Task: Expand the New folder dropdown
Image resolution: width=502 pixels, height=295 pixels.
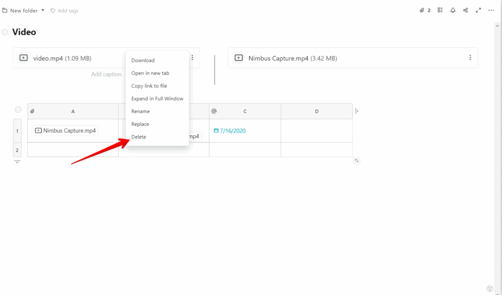Action: pos(43,10)
